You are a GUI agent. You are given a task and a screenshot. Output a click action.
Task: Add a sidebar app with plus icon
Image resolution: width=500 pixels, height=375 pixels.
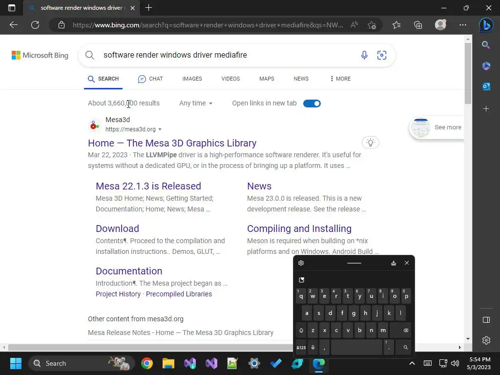486,109
